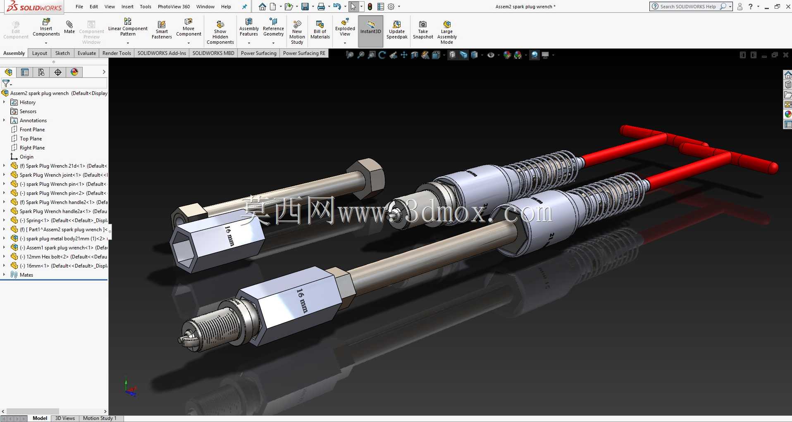Click the Apply Scene icon

(x=518, y=55)
